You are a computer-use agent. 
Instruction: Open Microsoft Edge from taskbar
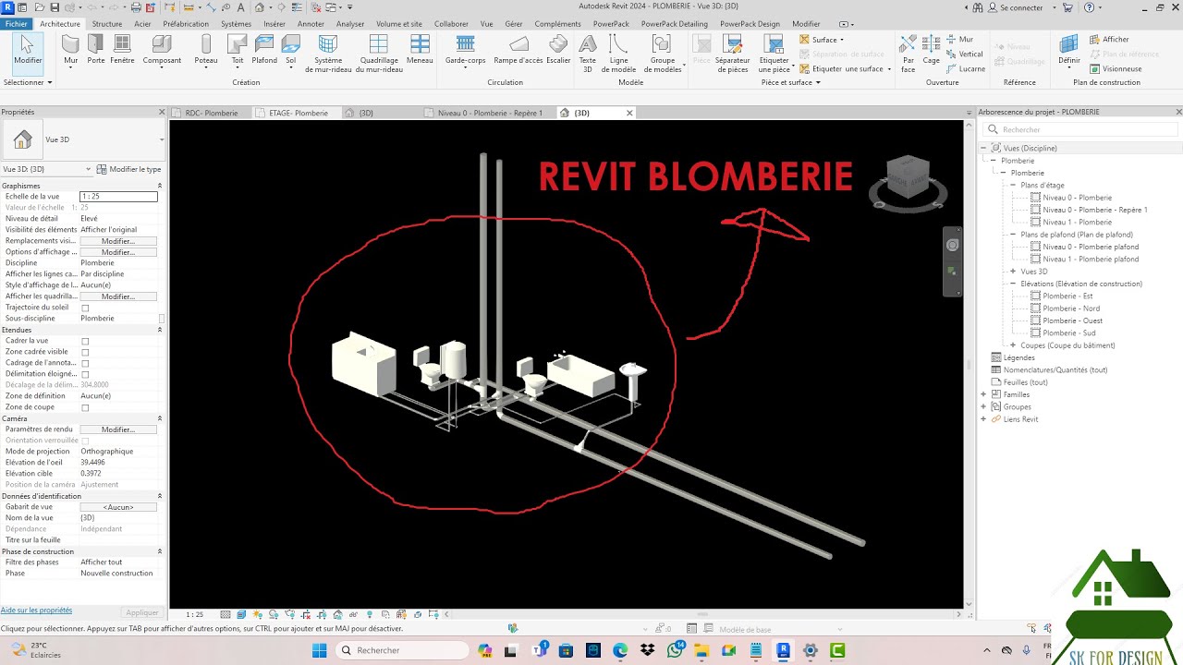(x=620, y=650)
